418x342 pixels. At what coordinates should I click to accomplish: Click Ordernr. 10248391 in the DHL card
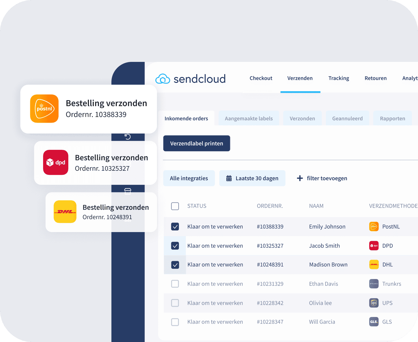[107, 217]
